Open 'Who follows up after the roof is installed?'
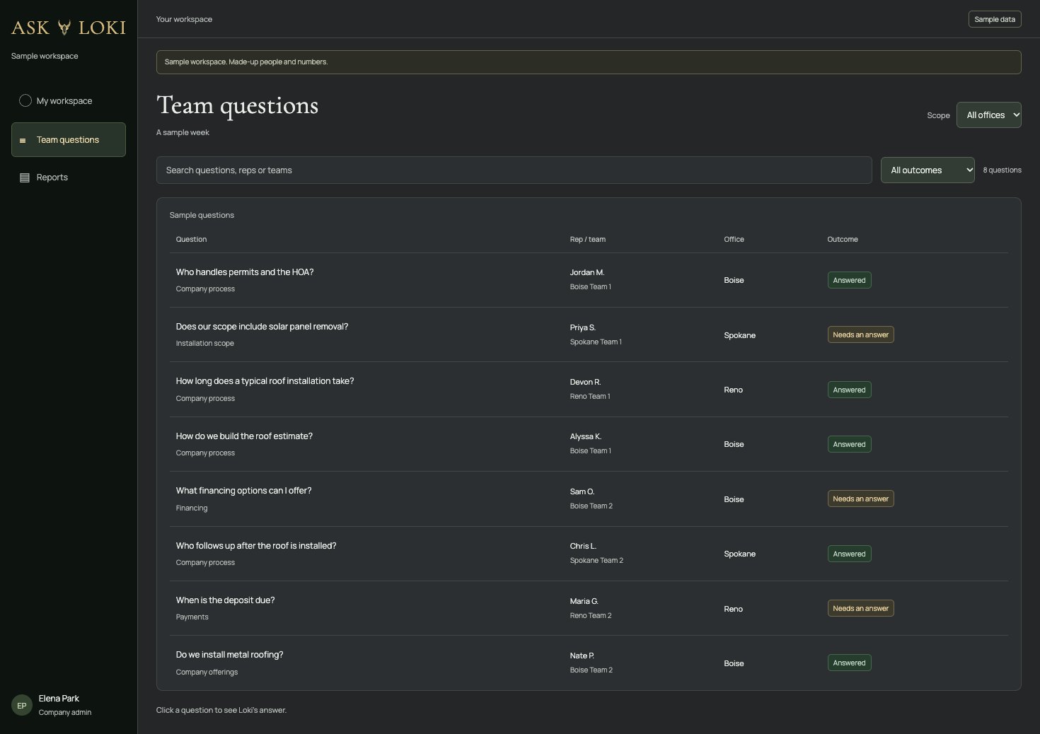 point(256,546)
